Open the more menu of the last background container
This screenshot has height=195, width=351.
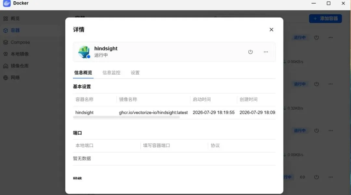331,177
